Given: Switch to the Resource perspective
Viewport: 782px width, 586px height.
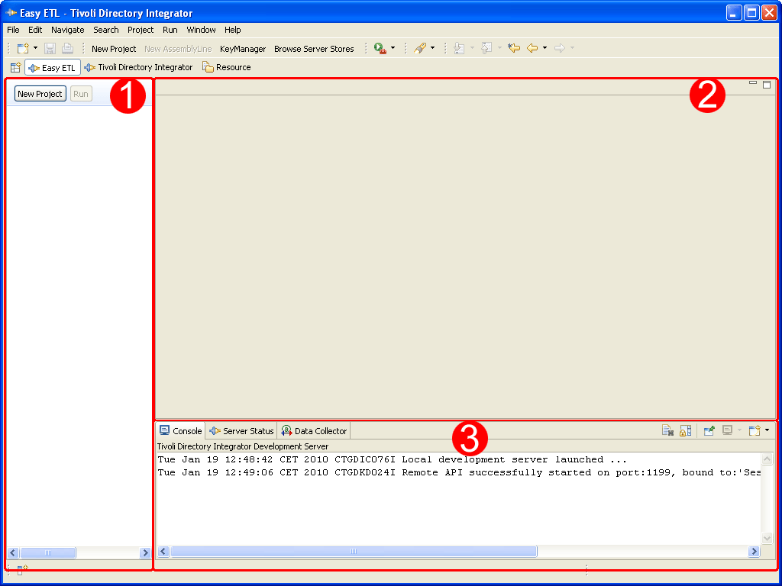Looking at the screenshot, I should click(227, 67).
